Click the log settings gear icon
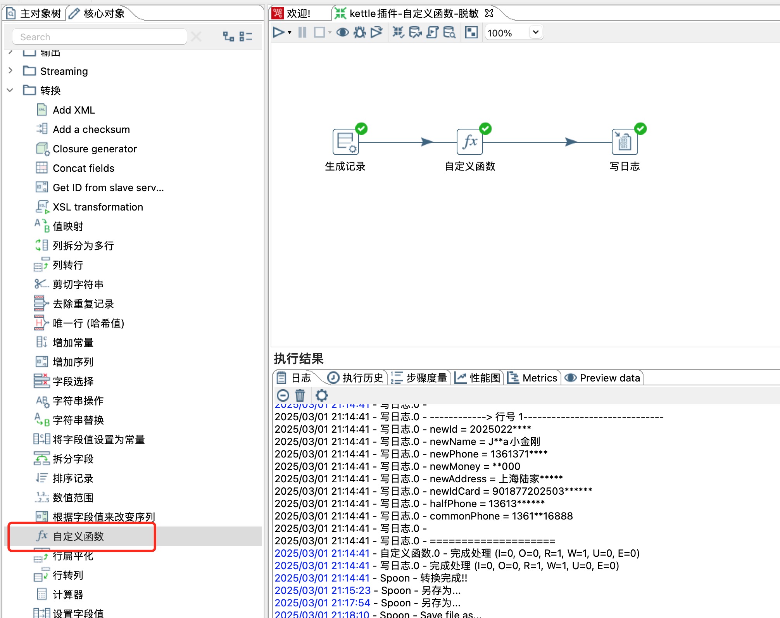780x618 pixels. [321, 395]
